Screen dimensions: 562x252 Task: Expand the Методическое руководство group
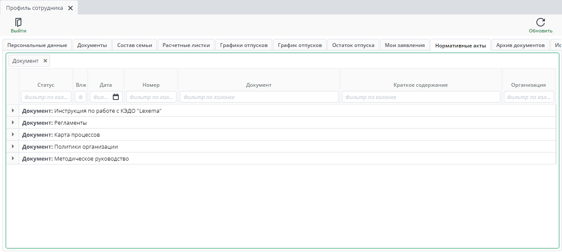pyautogui.click(x=13, y=158)
